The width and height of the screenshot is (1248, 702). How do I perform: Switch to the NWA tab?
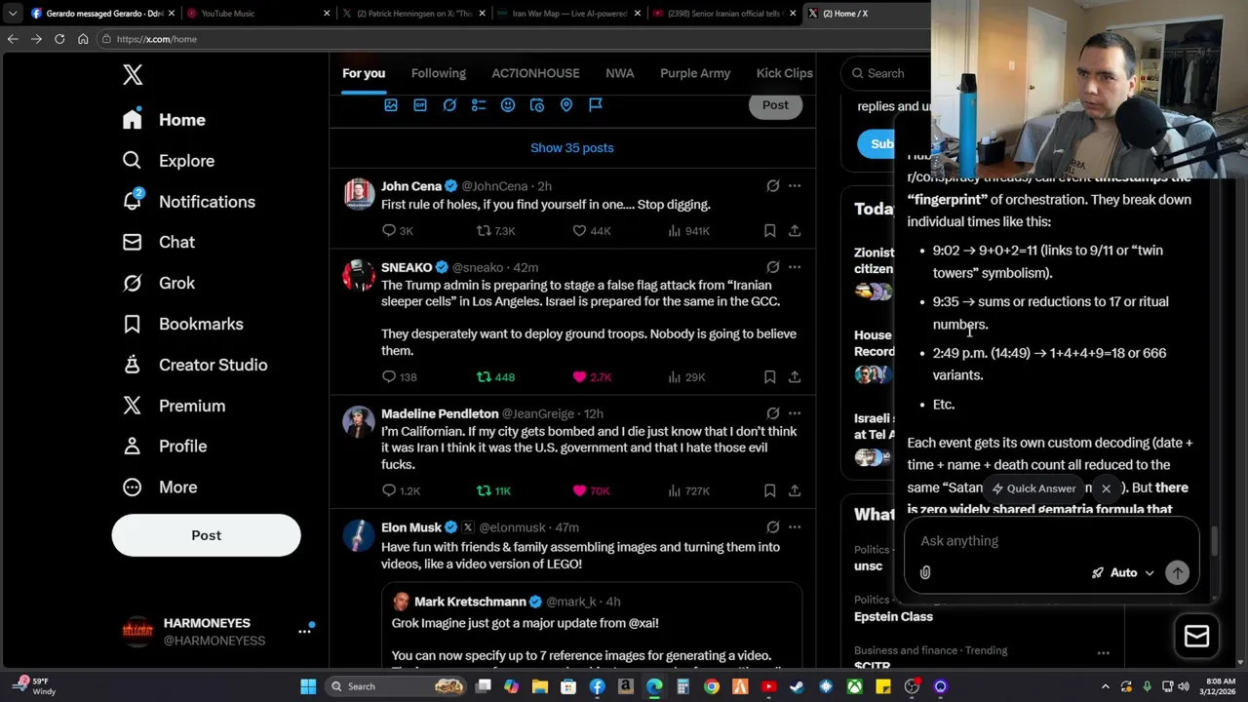click(x=619, y=73)
